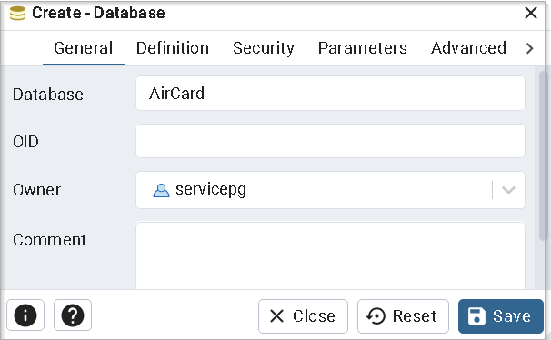Click the database stack icon in title
The image size is (551, 340).
click(17, 14)
